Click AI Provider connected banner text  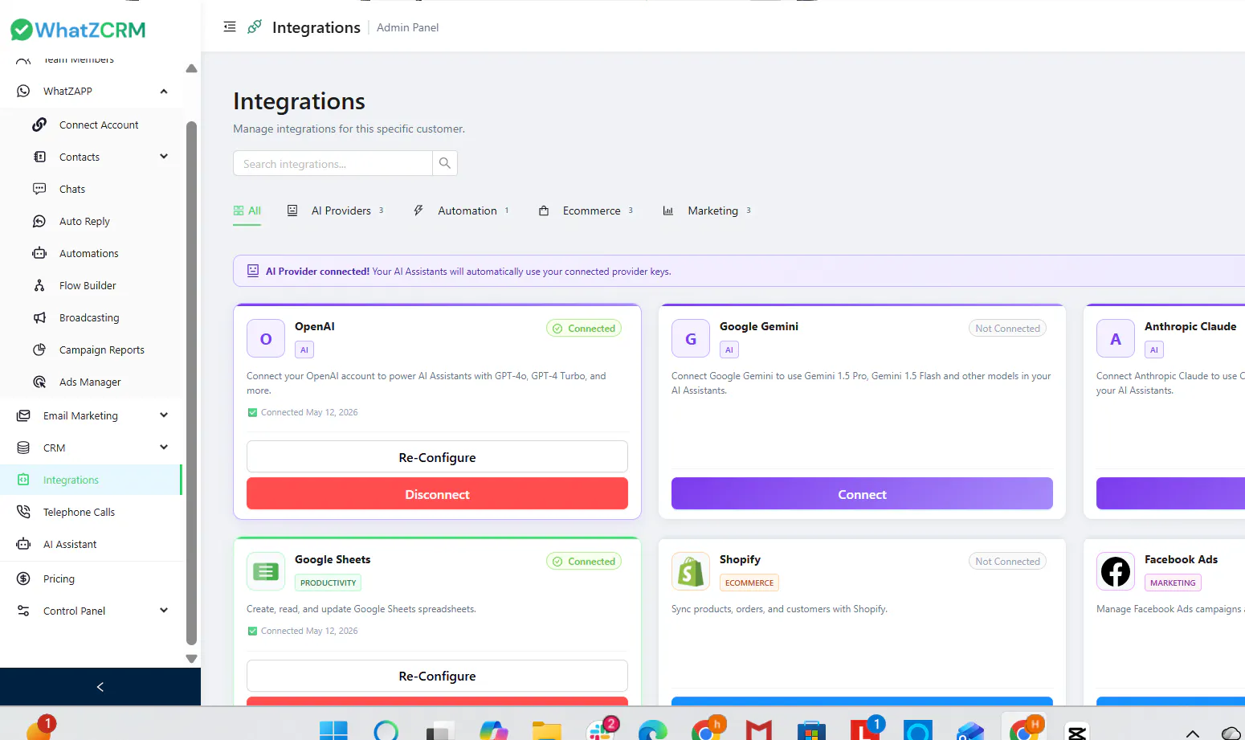click(x=468, y=272)
